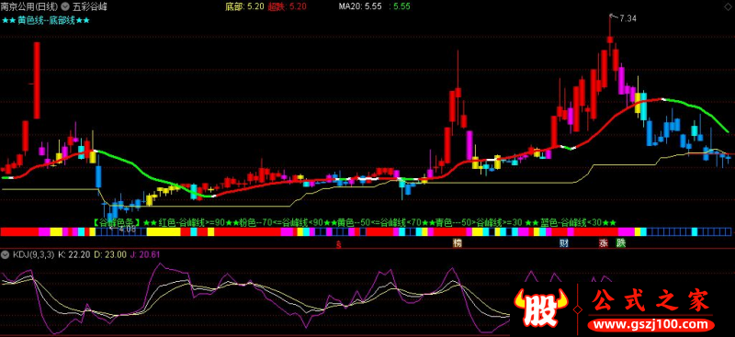Click the red $ event marker
The width and height of the screenshot is (735, 337).
338,243
